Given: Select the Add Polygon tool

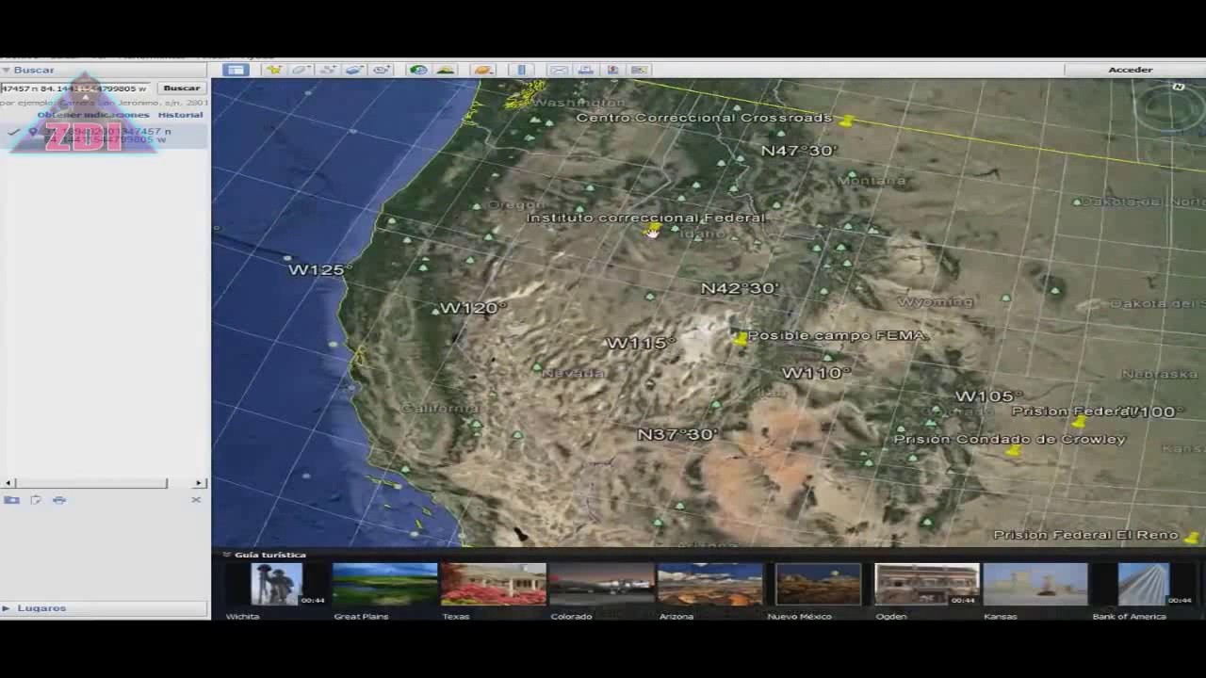Looking at the screenshot, I should [x=301, y=70].
